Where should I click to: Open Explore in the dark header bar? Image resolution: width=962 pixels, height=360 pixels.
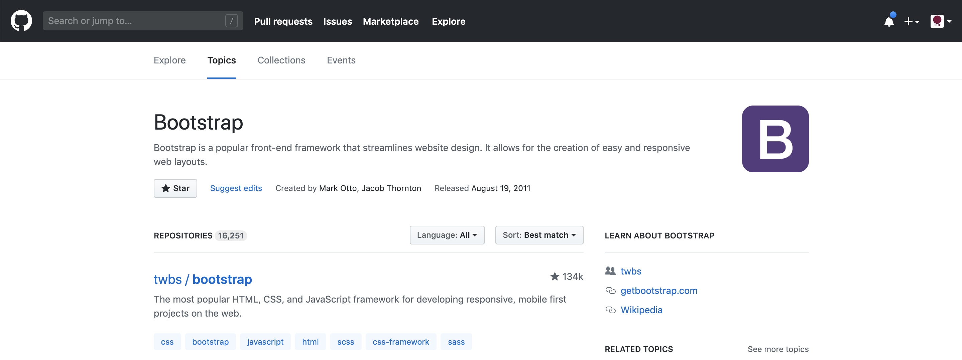click(x=448, y=21)
